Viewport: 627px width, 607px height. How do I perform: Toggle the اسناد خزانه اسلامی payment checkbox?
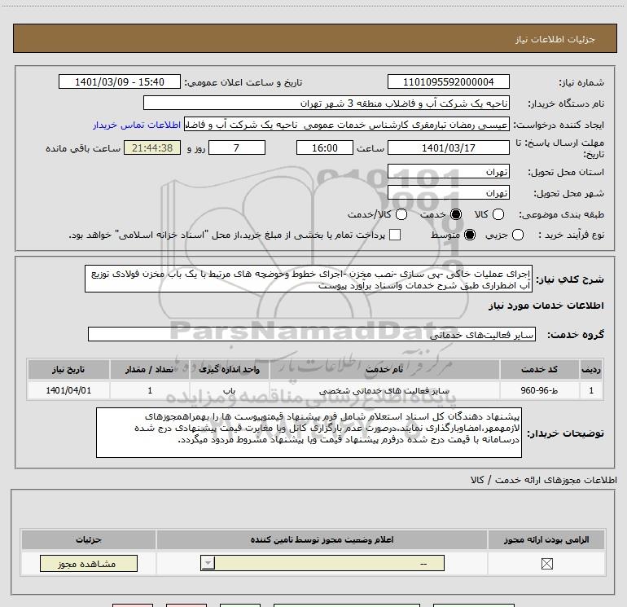pos(395,235)
